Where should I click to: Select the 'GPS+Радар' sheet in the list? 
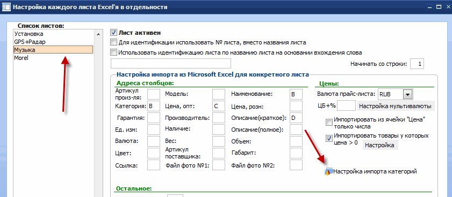click(53, 42)
